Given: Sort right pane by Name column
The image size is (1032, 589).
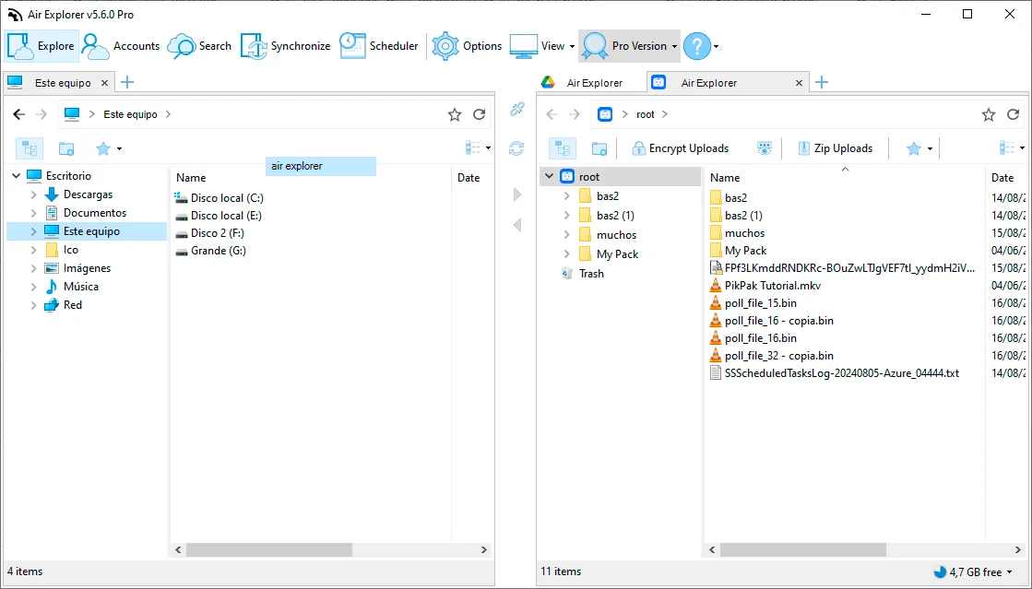Looking at the screenshot, I should click(725, 178).
